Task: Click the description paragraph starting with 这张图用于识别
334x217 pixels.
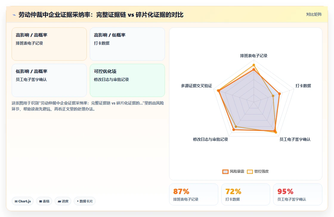Action: coord(88,106)
